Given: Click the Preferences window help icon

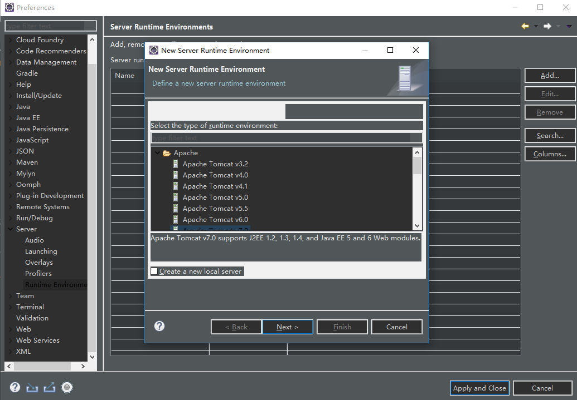Looking at the screenshot, I should pos(14,387).
